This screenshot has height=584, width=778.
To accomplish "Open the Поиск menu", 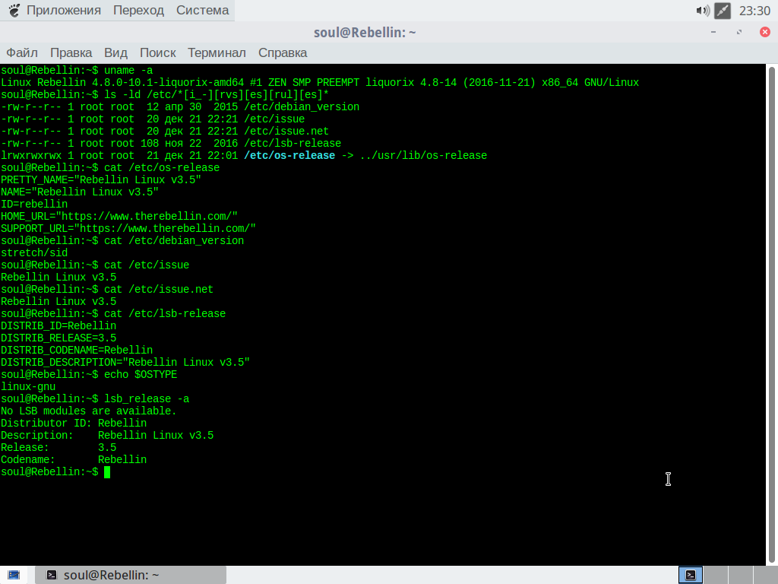I will [158, 52].
